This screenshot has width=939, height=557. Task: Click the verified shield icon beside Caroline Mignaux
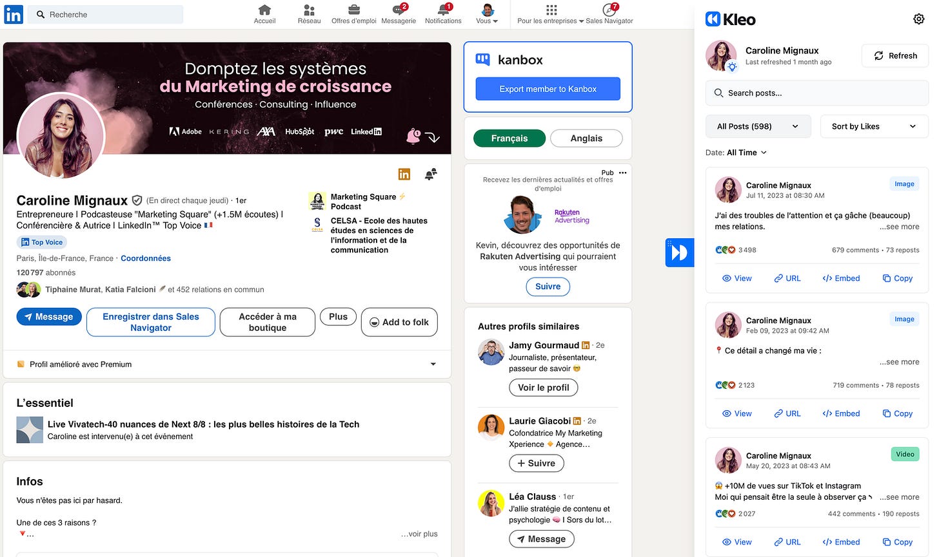137,200
